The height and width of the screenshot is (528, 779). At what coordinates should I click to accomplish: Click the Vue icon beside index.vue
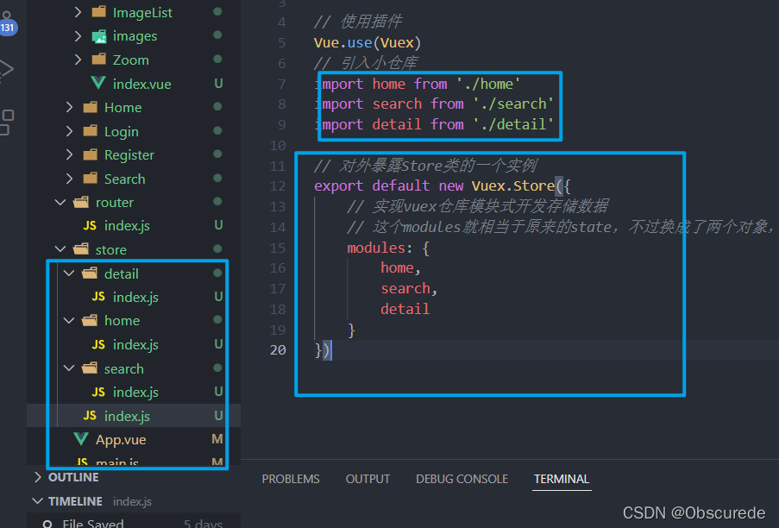[x=98, y=83]
